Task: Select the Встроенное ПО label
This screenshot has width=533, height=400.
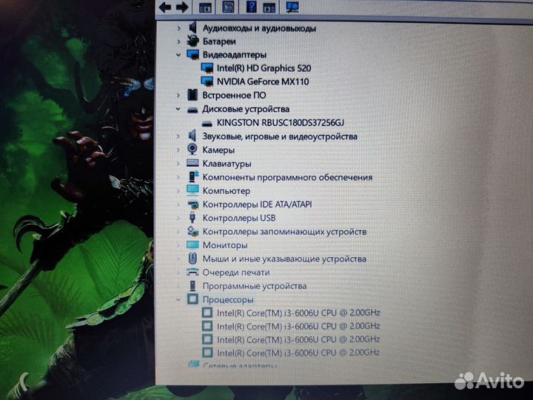Action: pos(234,96)
